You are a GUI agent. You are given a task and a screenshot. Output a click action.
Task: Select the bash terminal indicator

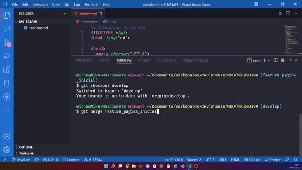(253, 60)
